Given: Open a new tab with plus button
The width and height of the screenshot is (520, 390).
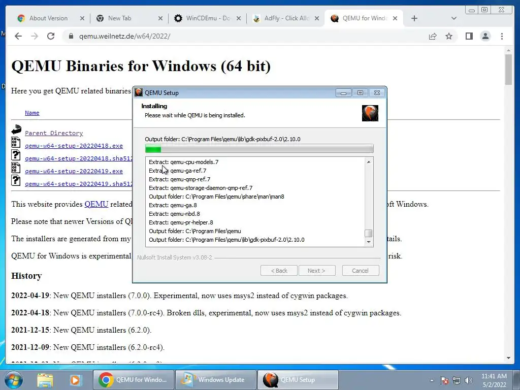Looking at the screenshot, I should 414,18.
